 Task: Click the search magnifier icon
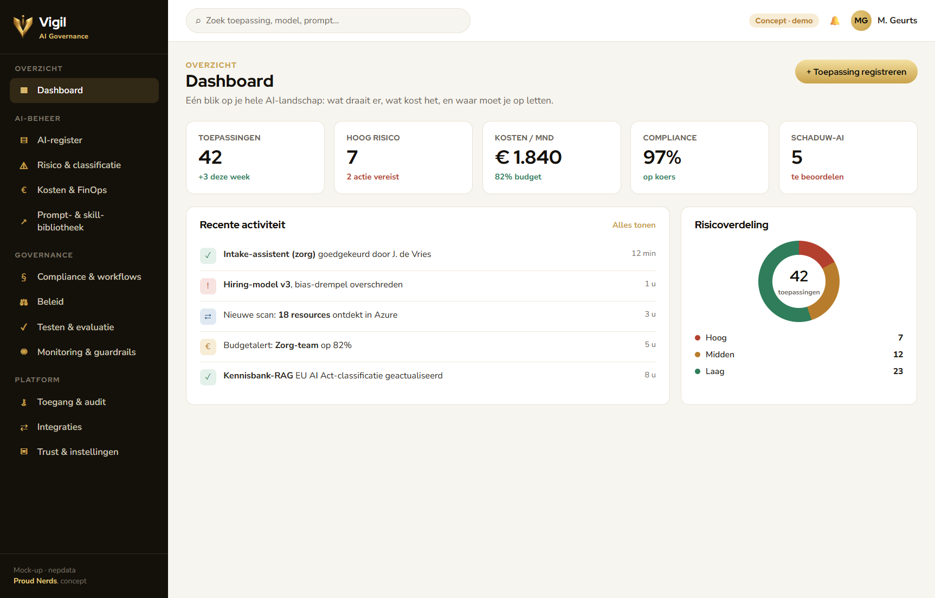[198, 21]
